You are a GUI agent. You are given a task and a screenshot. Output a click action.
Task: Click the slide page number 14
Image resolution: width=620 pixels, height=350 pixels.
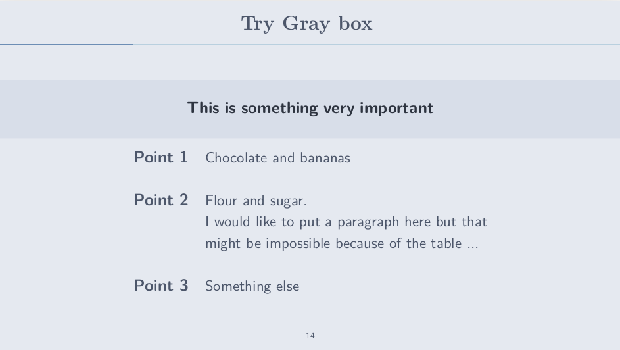tap(310, 336)
